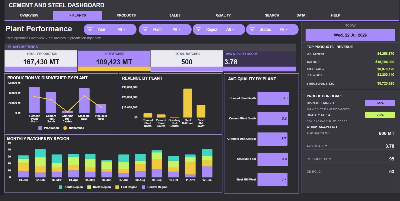This screenshot has height=201, width=400.
Task: Click the PPC Cement revenue $3,200,140
Action: click(386, 75)
